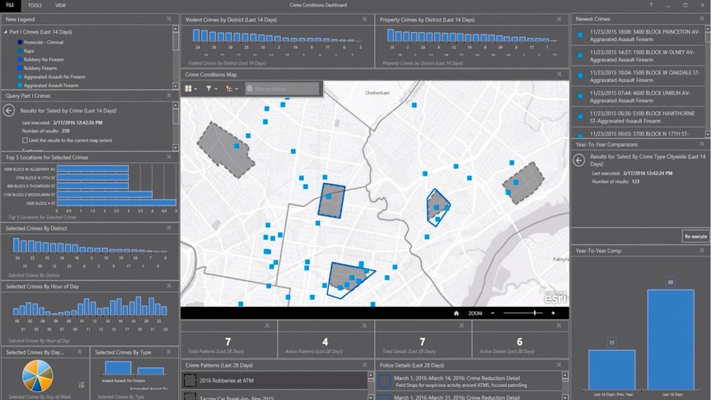Image resolution: width=711 pixels, height=400 pixels.
Task: Pin icon on Query Part I Crimes panel
Action: pyautogui.click(x=169, y=96)
